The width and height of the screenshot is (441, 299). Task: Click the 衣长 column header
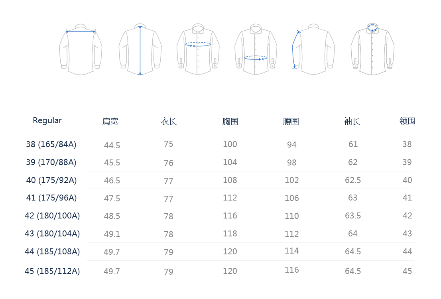coord(169,121)
